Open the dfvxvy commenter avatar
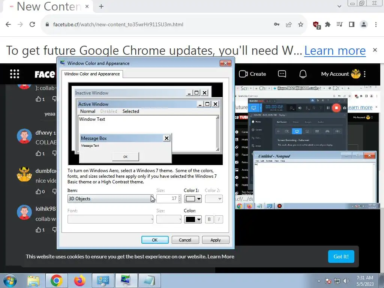 [x=24, y=136]
